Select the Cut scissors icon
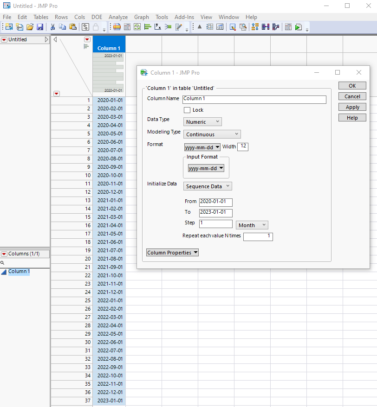The image size is (377, 407). tap(52, 26)
